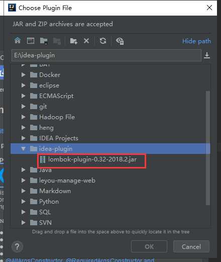Expand the git folder

24,107
